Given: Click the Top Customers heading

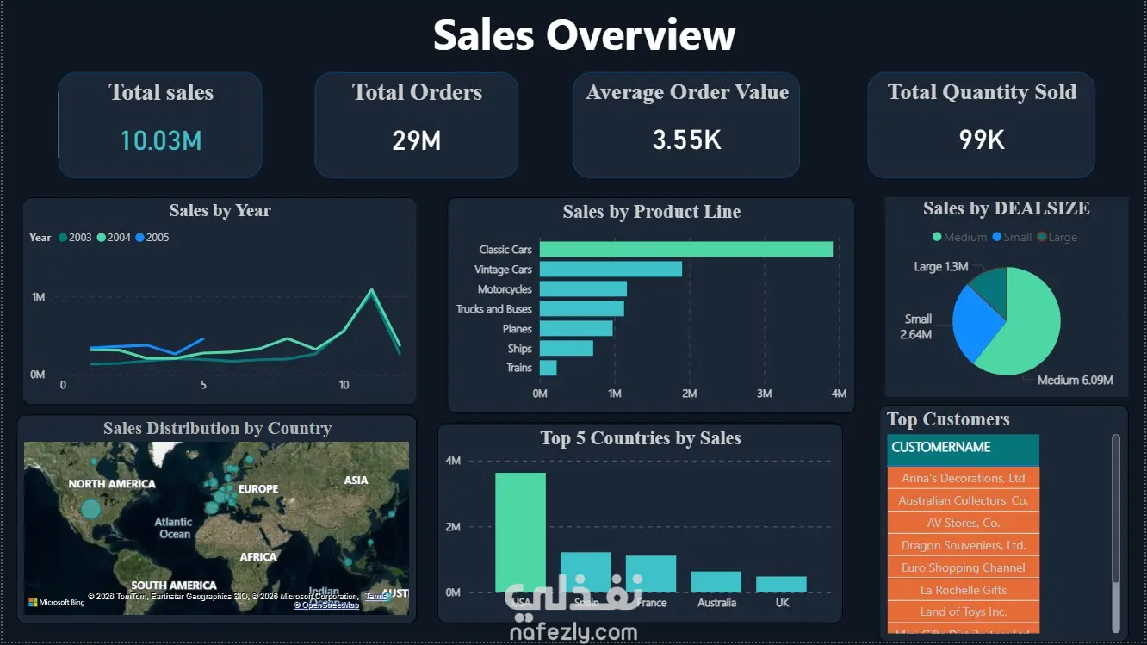Looking at the screenshot, I should (x=948, y=419).
